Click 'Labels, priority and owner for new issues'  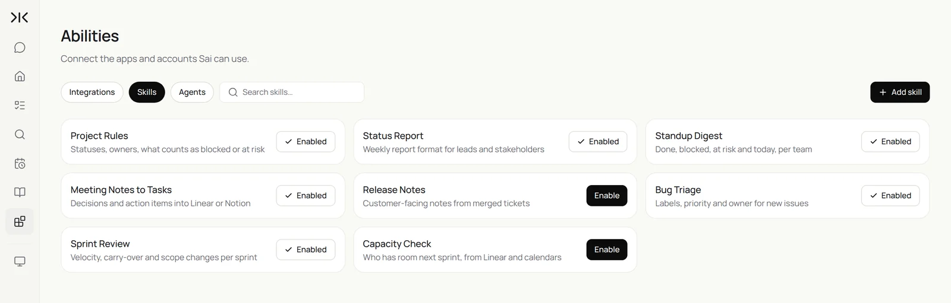(732, 203)
